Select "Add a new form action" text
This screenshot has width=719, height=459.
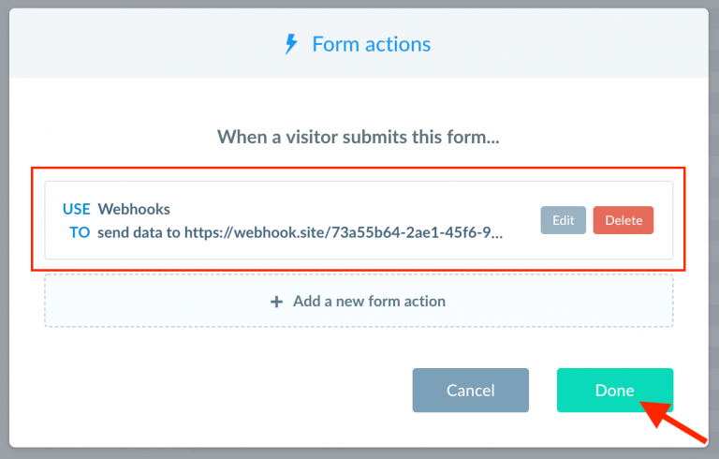369,302
